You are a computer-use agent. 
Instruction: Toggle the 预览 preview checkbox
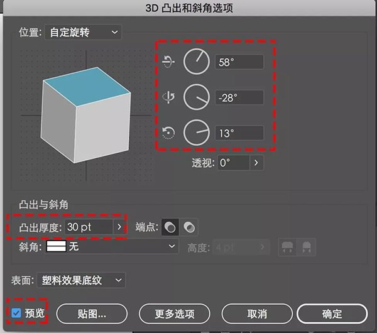[16, 313]
